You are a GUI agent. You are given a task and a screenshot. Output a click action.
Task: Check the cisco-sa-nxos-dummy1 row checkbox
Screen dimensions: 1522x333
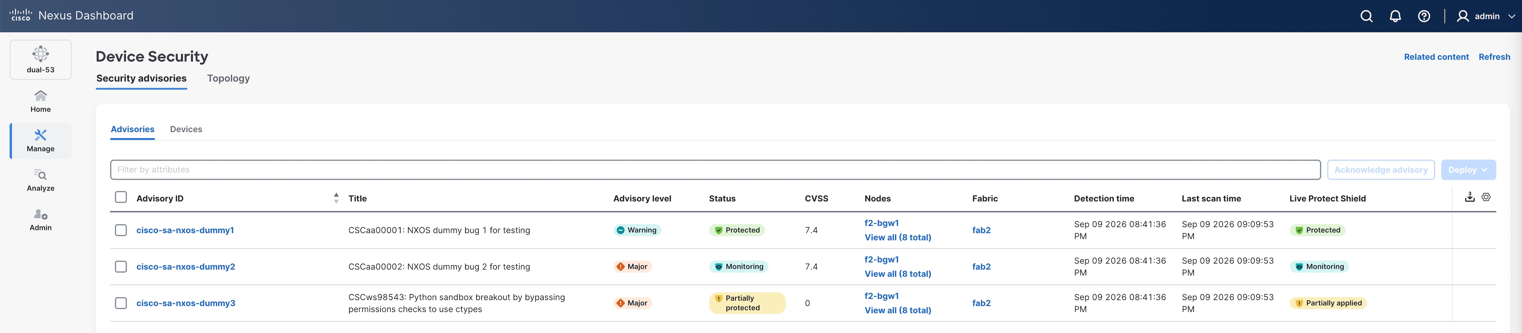(x=121, y=230)
